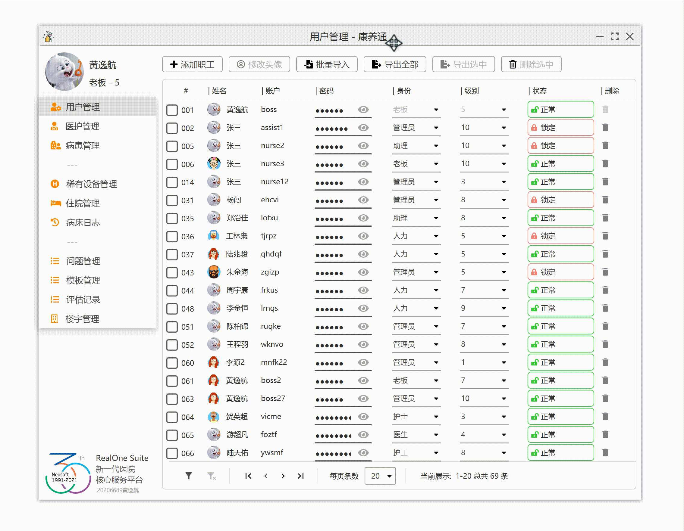This screenshot has height=531, width=684.
Task: Click the clear filter icon
Action: [212, 476]
